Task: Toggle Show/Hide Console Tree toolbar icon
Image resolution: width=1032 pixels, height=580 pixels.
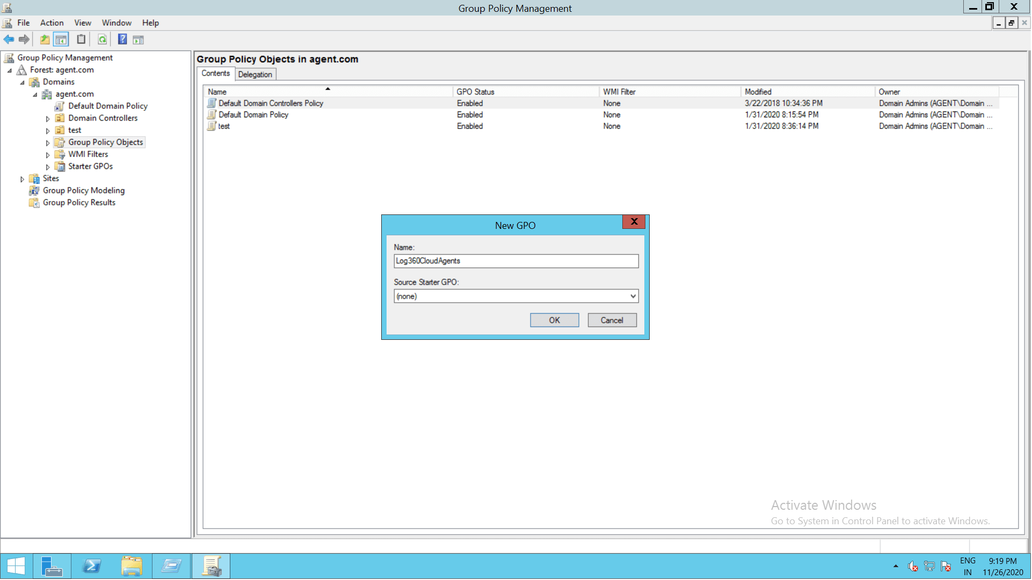Action: pyautogui.click(x=61, y=40)
